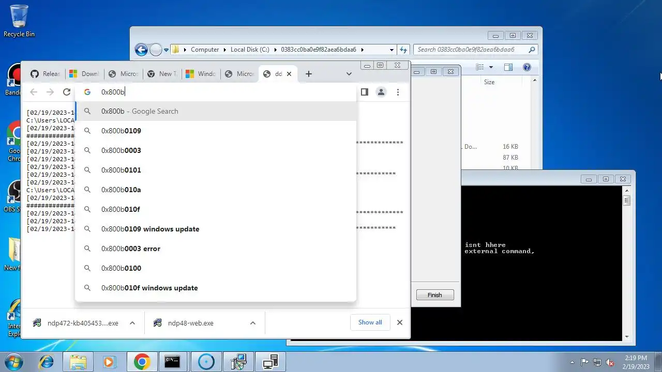Select the 0x800b010f windows update suggestion
This screenshot has height=372, width=662.
click(216, 288)
